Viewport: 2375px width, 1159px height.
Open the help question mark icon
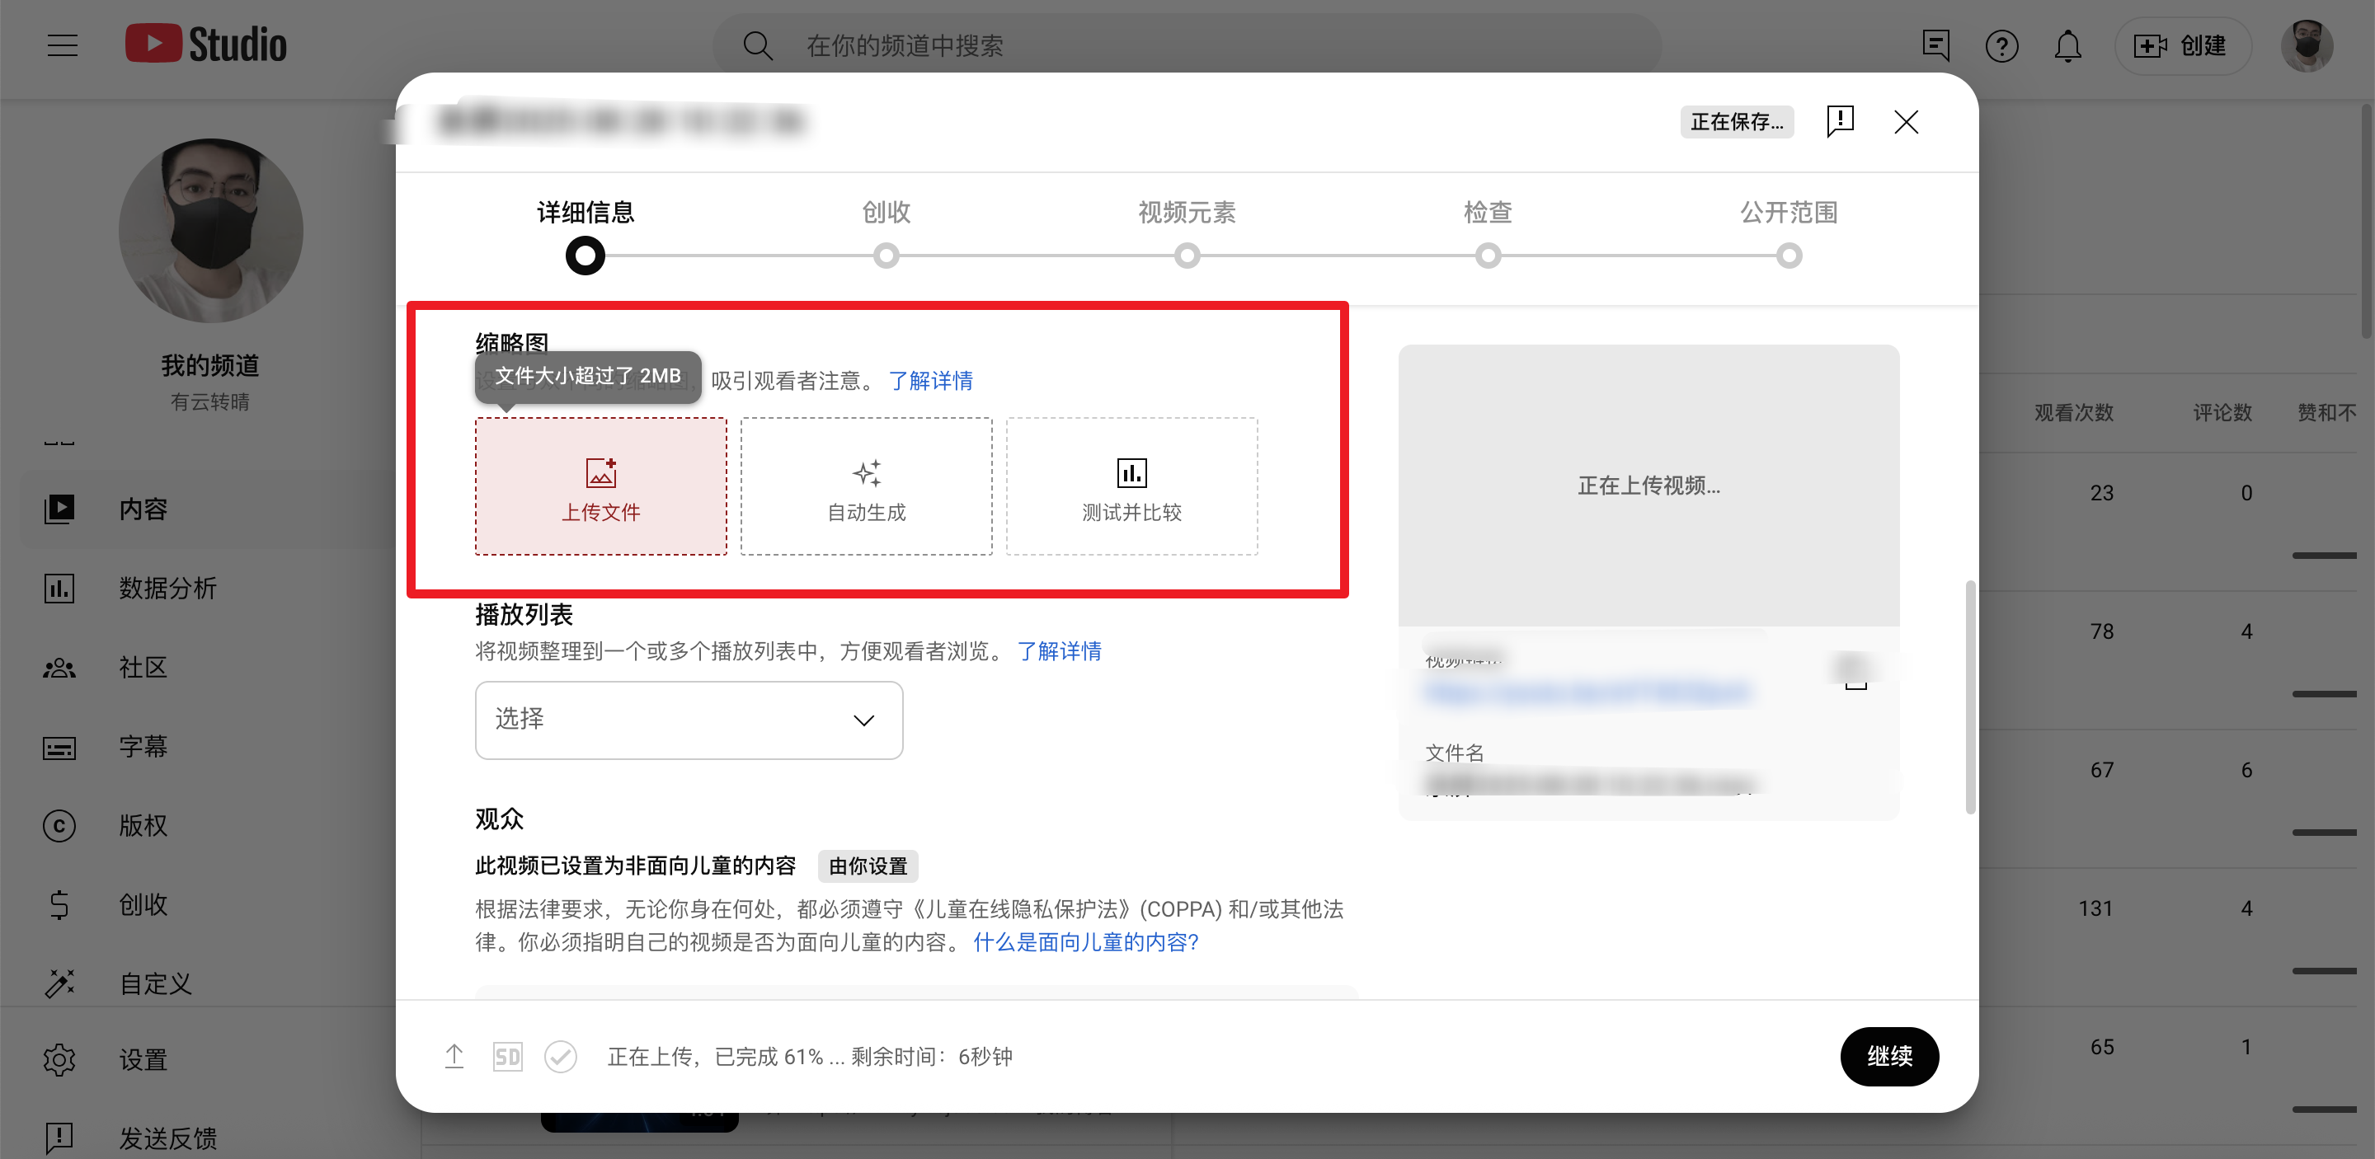2001,45
